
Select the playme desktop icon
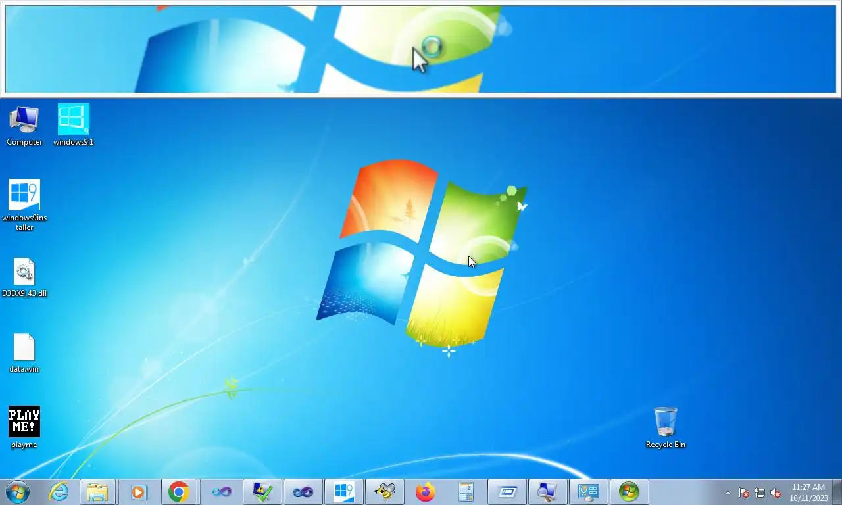[x=24, y=428]
